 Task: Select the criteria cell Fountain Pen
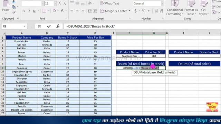tap(129, 56)
